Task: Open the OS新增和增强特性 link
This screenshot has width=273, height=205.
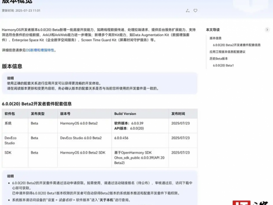Action: [x=40, y=50]
